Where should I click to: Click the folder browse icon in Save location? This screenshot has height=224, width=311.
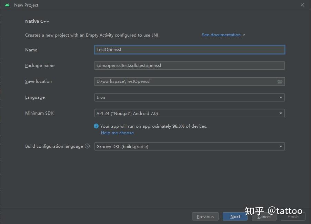[x=280, y=81]
